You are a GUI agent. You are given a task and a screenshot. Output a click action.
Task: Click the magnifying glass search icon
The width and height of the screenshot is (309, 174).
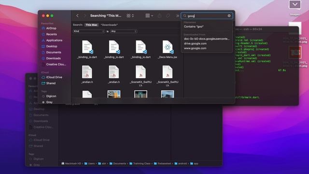tap(184, 16)
